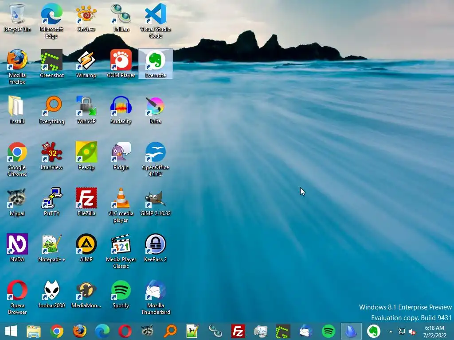Open Evernote from the taskbar

point(374,331)
